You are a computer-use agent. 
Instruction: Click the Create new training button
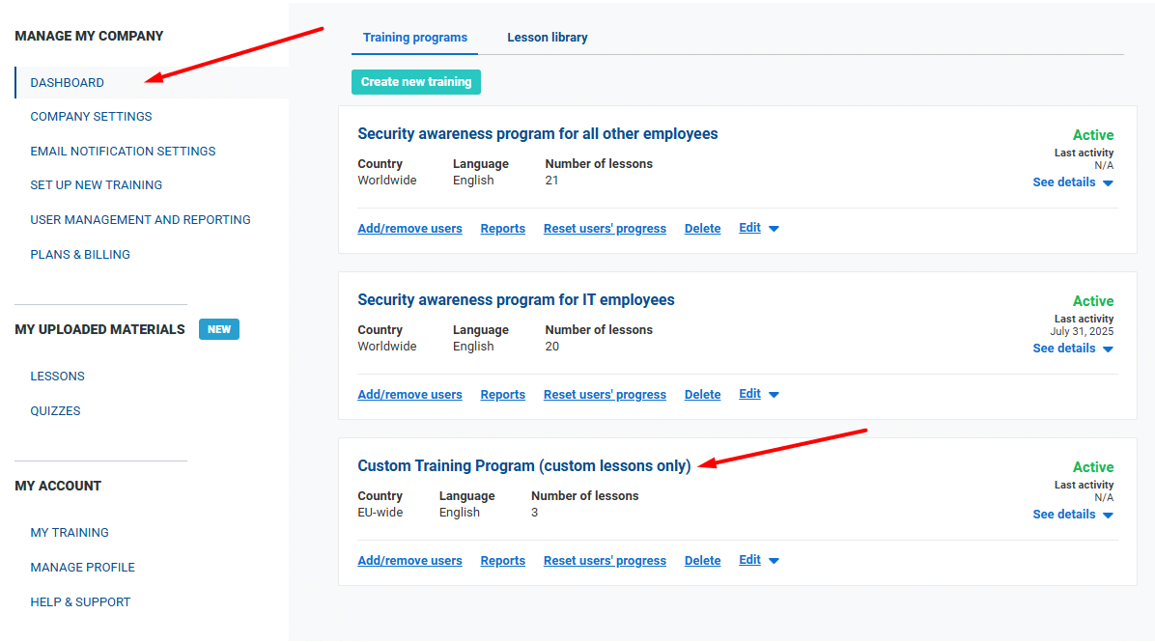click(416, 82)
